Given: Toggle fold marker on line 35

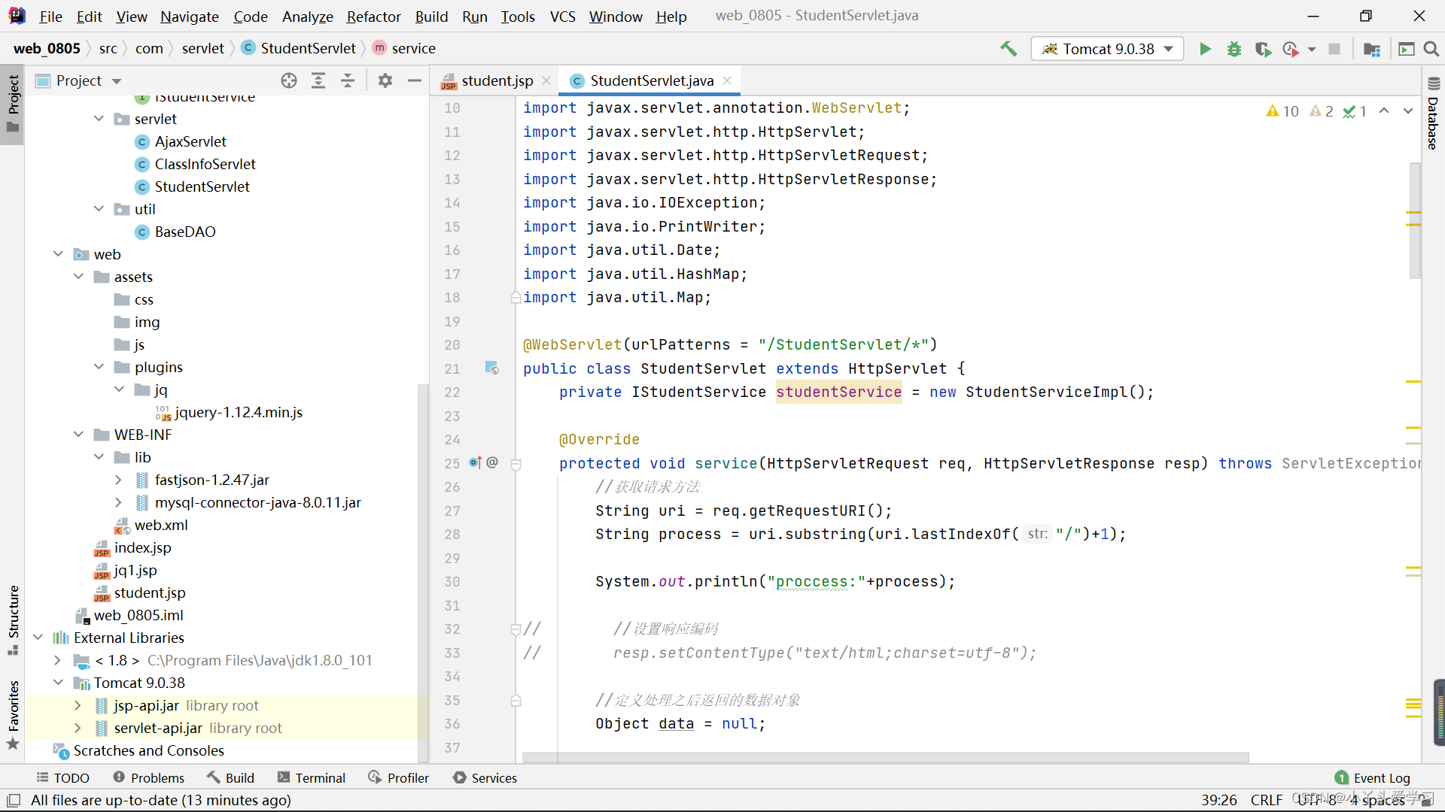Looking at the screenshot, I should [516, 701].
